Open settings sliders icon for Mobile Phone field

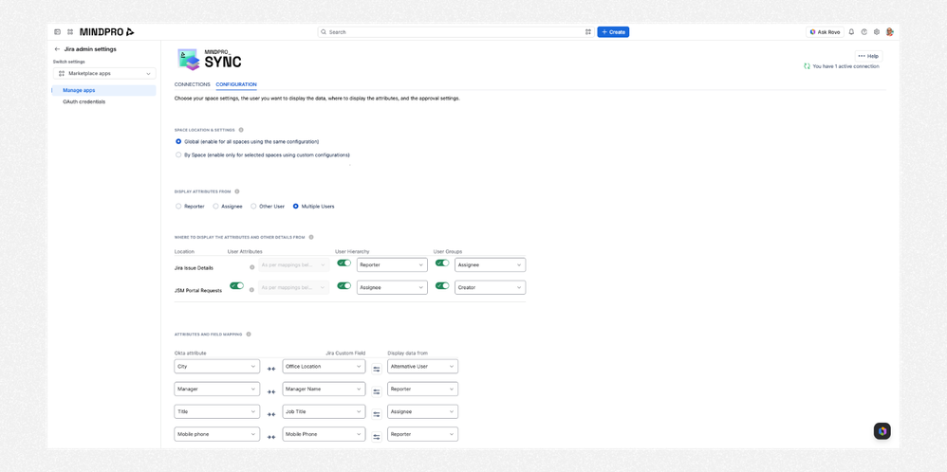pos(377,437)
